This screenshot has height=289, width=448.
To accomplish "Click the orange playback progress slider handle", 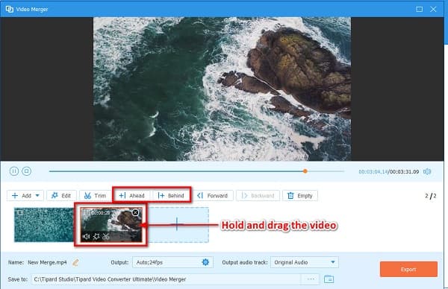I will [305, 171].
